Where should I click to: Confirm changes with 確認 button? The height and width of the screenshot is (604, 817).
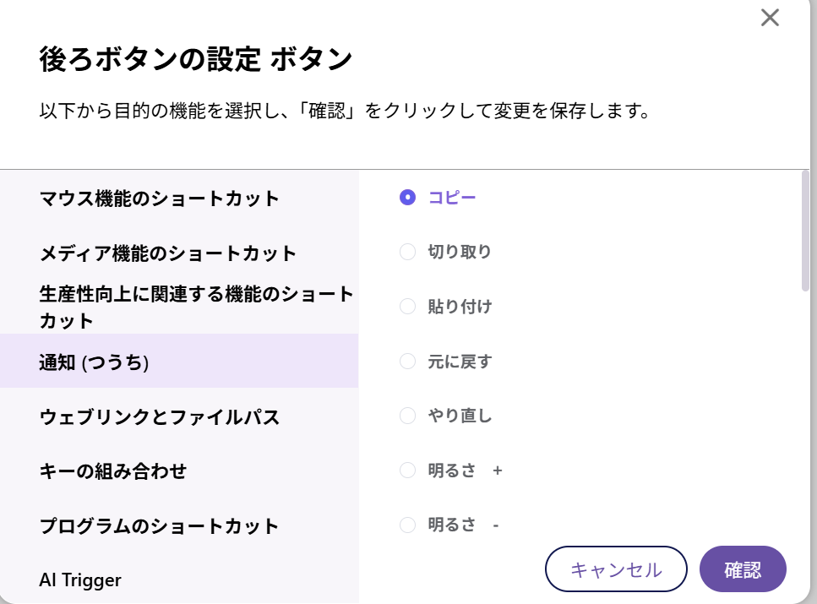(742, 569)
